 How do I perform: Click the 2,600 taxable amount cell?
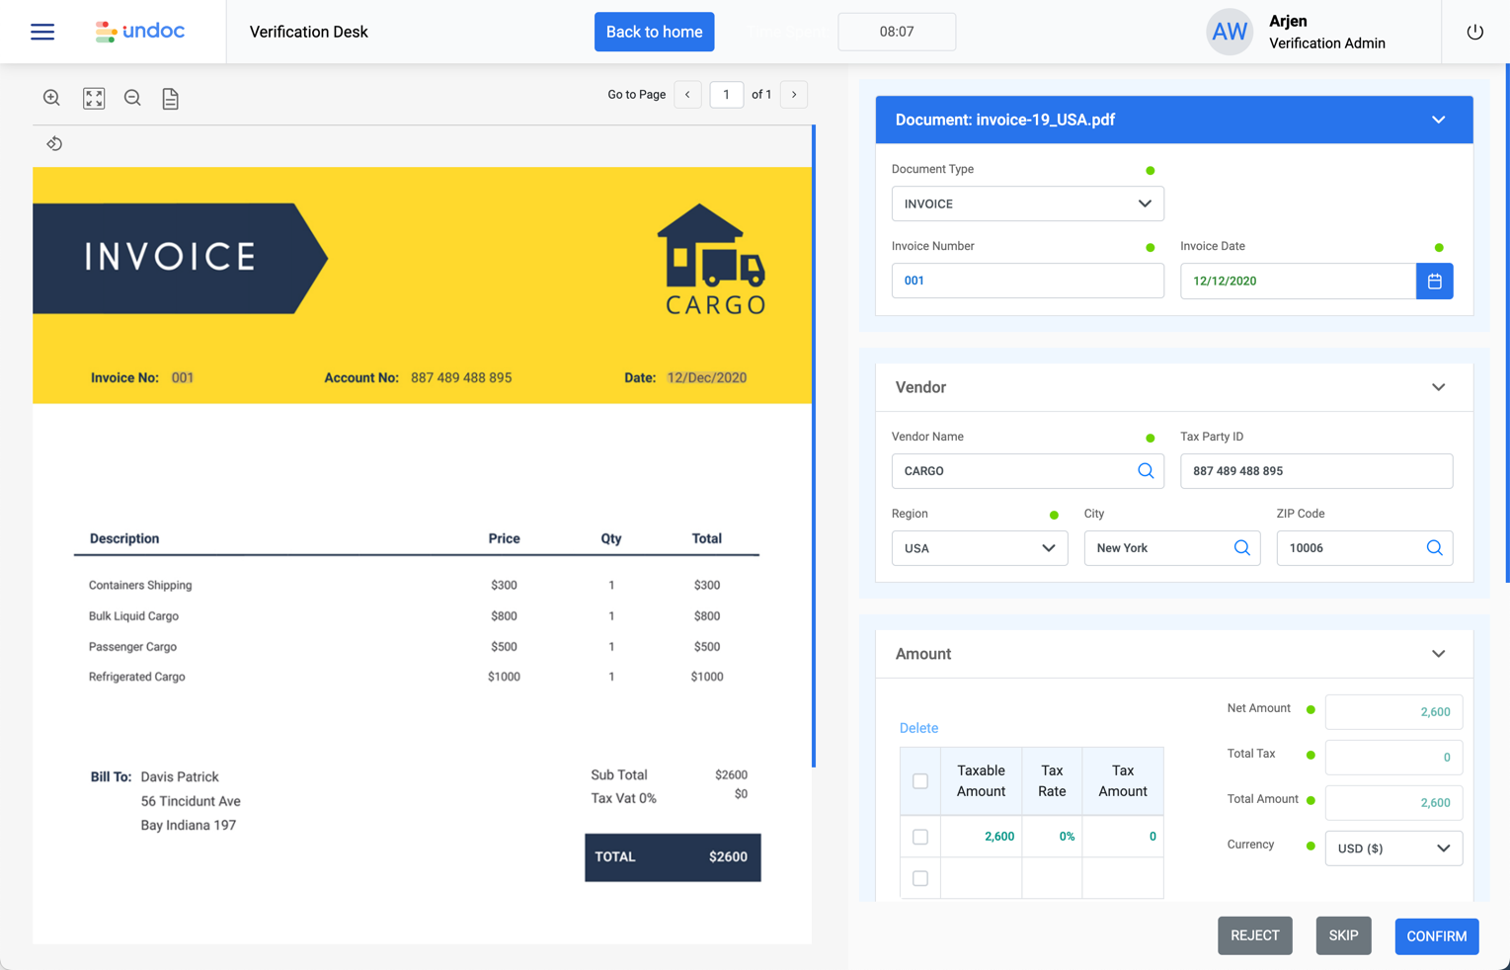pos(981,837)
